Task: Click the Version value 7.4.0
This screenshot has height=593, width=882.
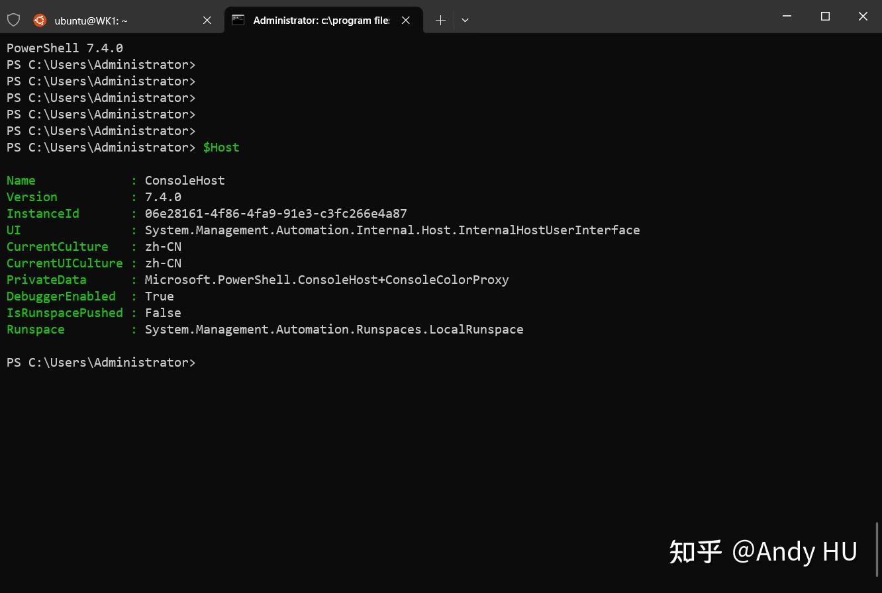Action: (163, 197)
